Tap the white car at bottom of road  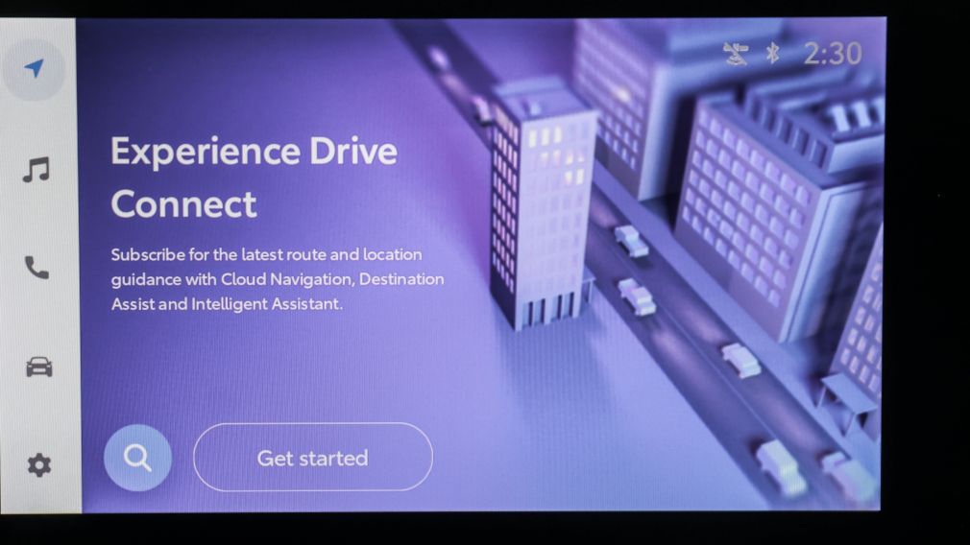click(x=780, y=465)
